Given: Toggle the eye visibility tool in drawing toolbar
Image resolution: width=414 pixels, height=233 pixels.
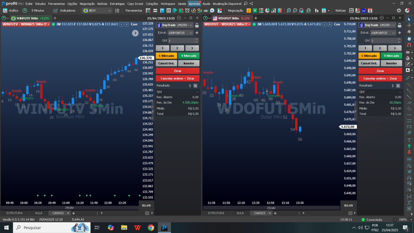Looking at the screenshot, I should [x=408, y=52].
